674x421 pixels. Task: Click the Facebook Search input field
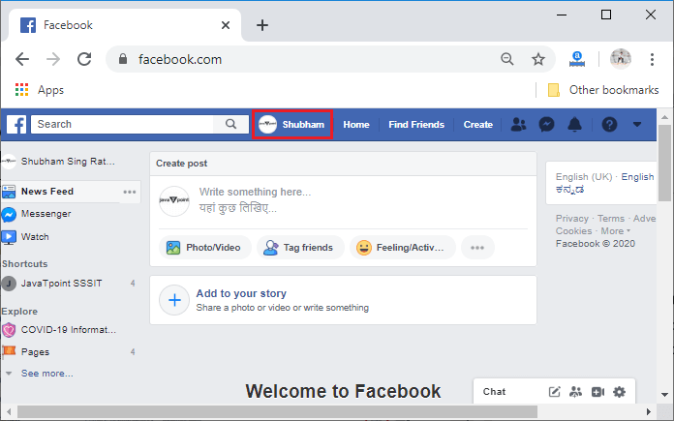tap(122, 124)
